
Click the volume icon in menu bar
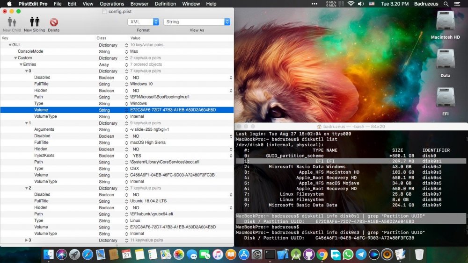coord(361,4)
